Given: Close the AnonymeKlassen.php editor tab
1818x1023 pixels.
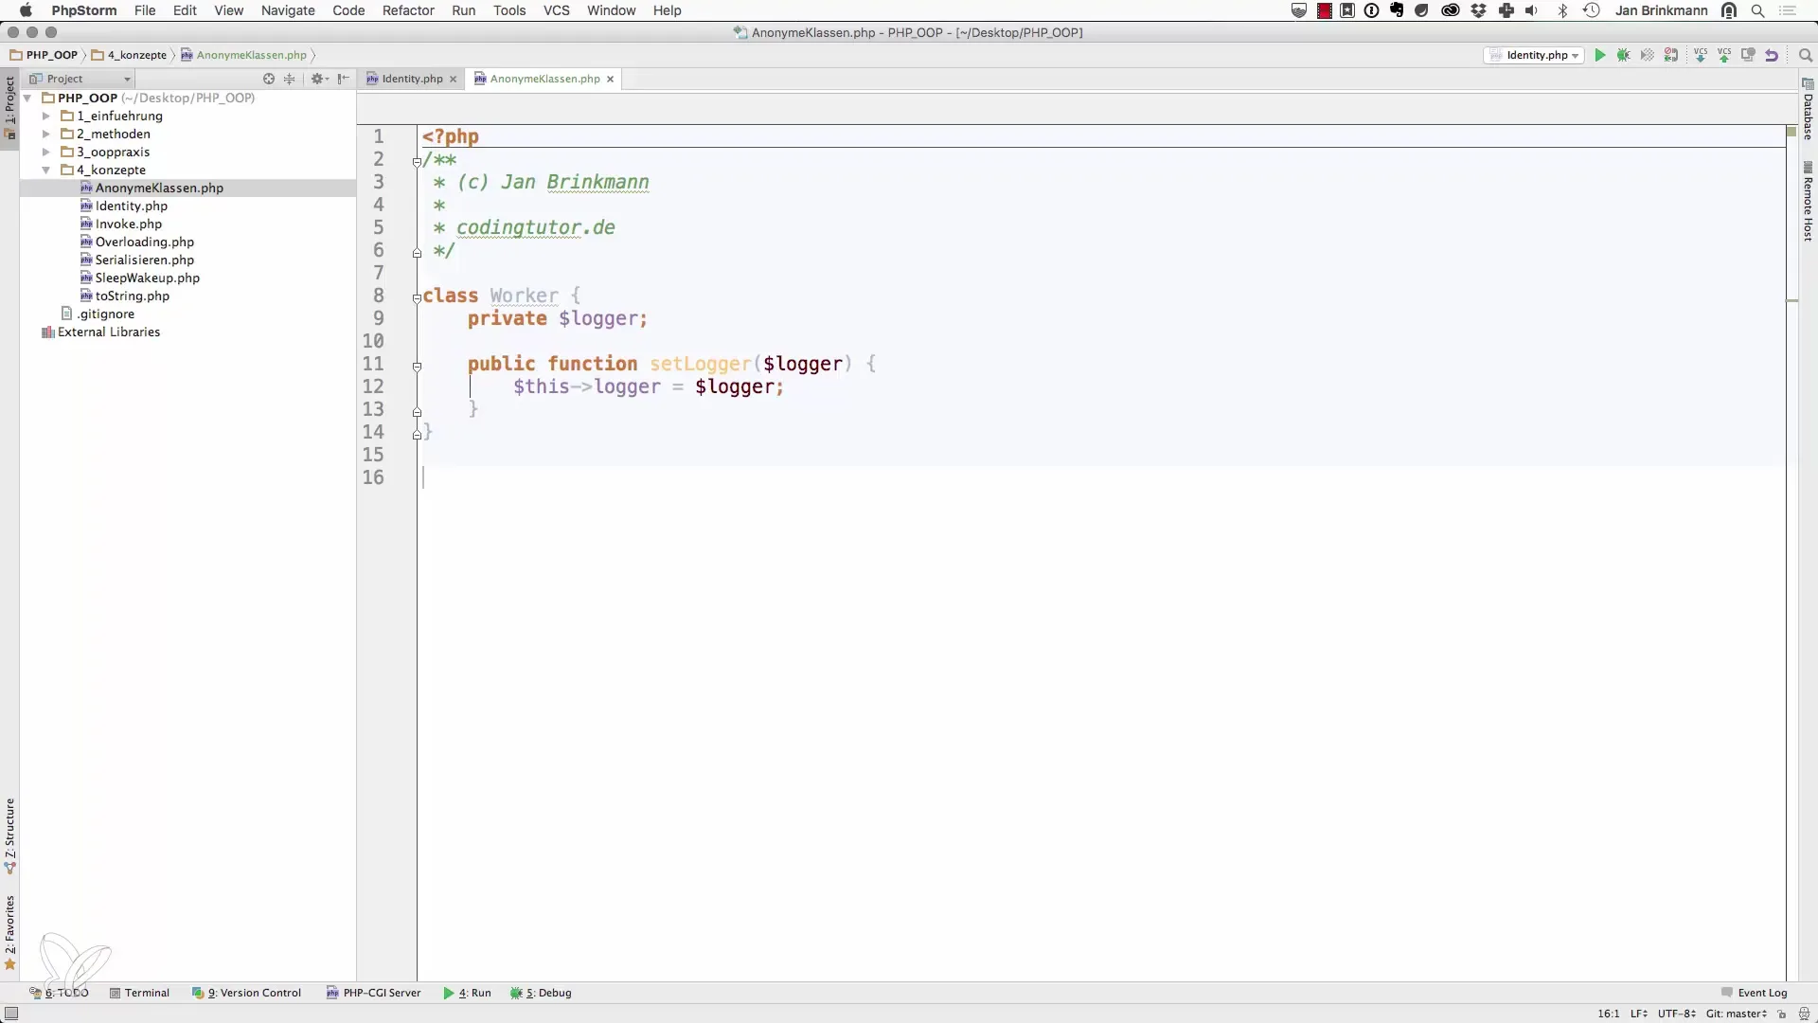Looking at the screenshot, I should point(610,79).
